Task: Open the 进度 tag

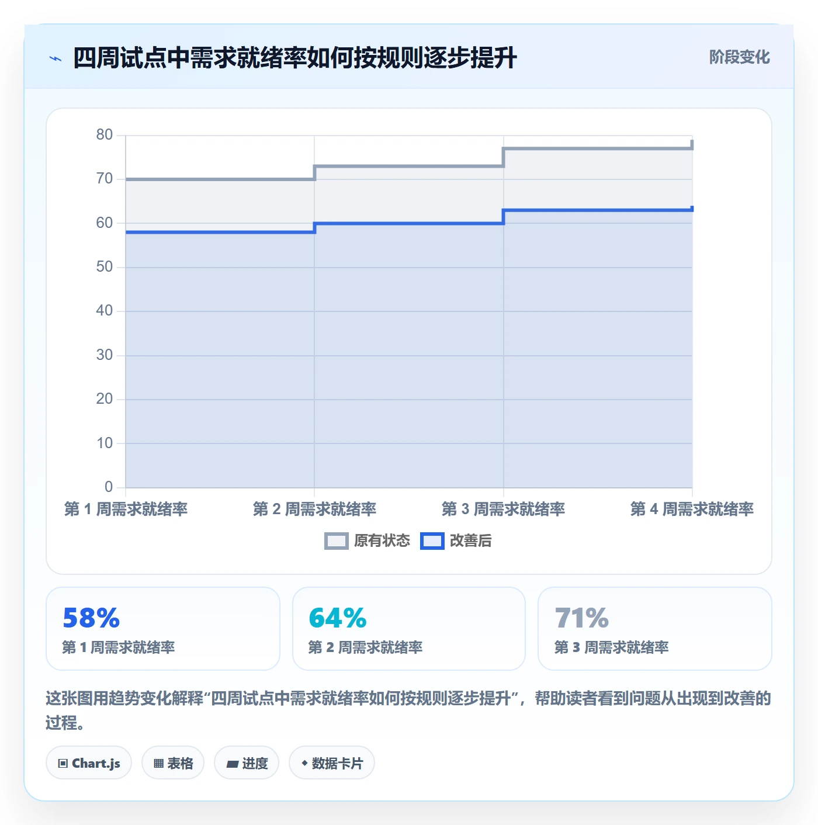Action: point(247,763)
